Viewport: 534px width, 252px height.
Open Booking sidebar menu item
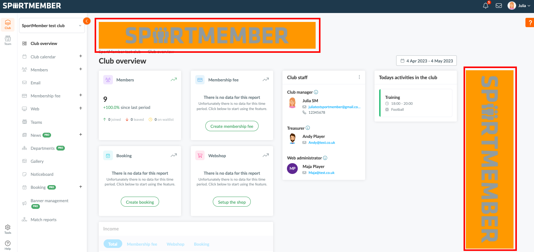coord(39,187)
